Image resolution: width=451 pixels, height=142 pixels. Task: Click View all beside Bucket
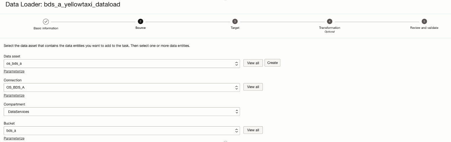[x=253, y=130]
